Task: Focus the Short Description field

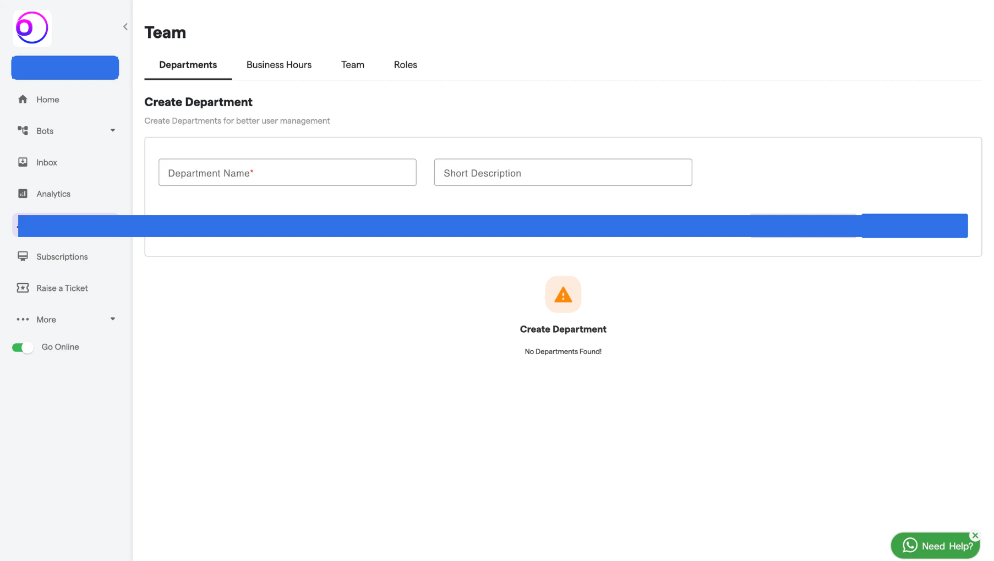Action: click(563, 172)
